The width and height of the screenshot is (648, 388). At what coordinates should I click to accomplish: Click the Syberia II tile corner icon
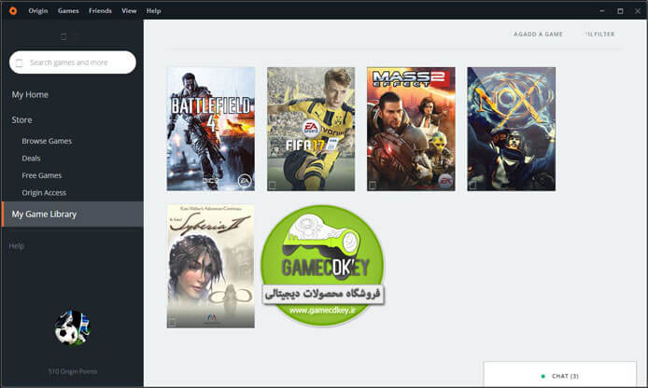pyautogui.click(x=173, y=323)
